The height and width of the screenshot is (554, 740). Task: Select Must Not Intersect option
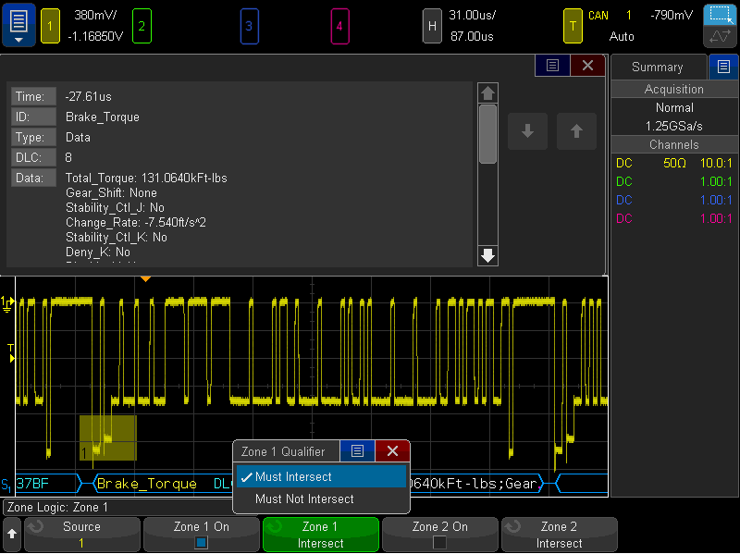304,499
